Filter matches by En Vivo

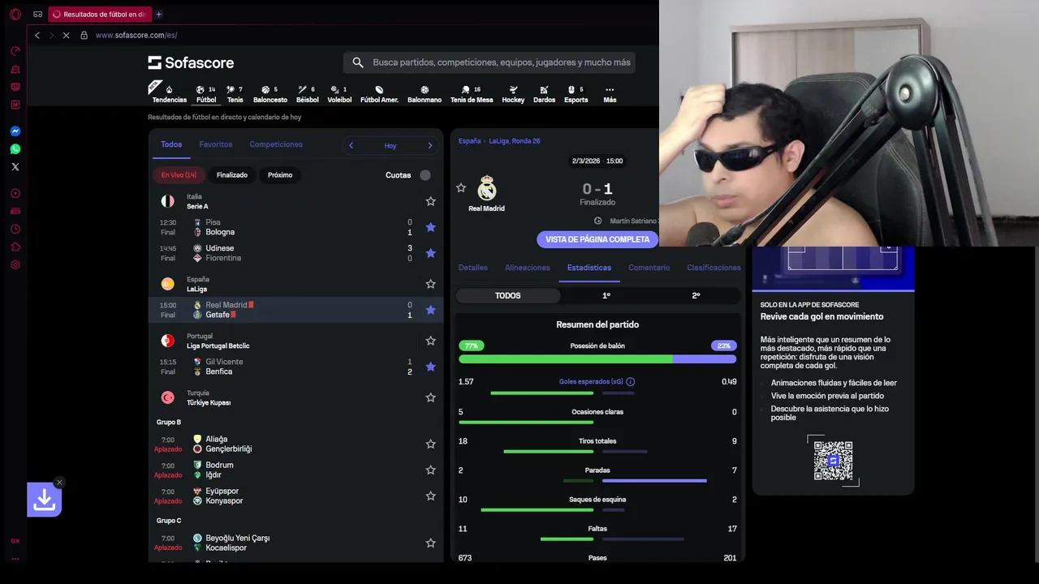tap(179, 175)
